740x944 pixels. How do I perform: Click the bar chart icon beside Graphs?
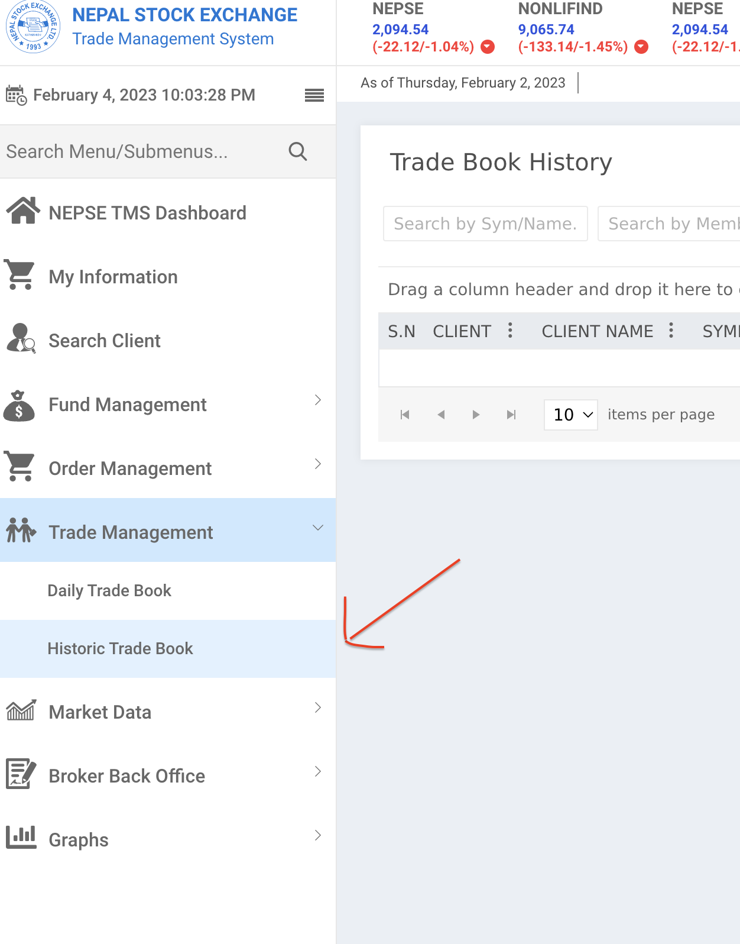coord(21,837)
